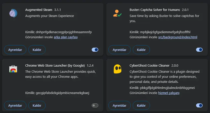Open the 'arka plan sayfası' link
210x113 pixels.
coord(66,37)
